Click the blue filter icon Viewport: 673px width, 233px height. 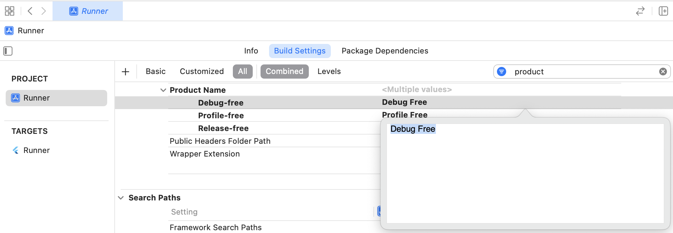click(502, 72)
